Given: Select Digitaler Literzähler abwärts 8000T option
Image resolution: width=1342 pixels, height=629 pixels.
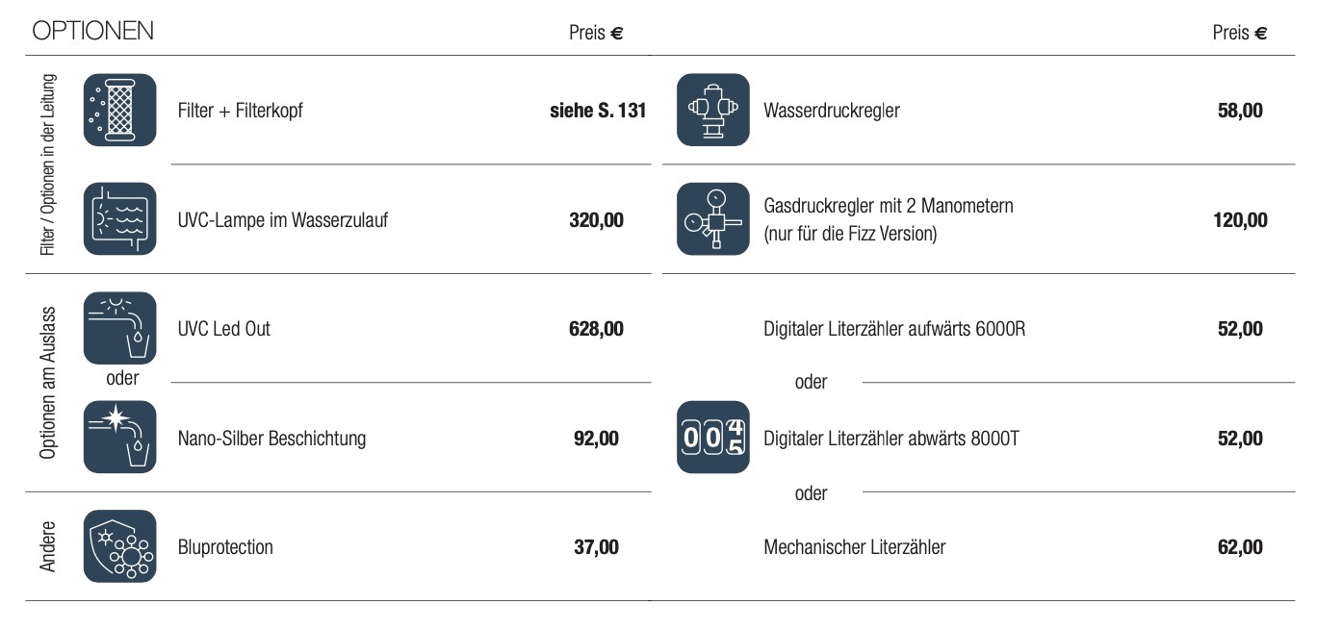Looking at the screenshot, I should click(x=890, y=439).
